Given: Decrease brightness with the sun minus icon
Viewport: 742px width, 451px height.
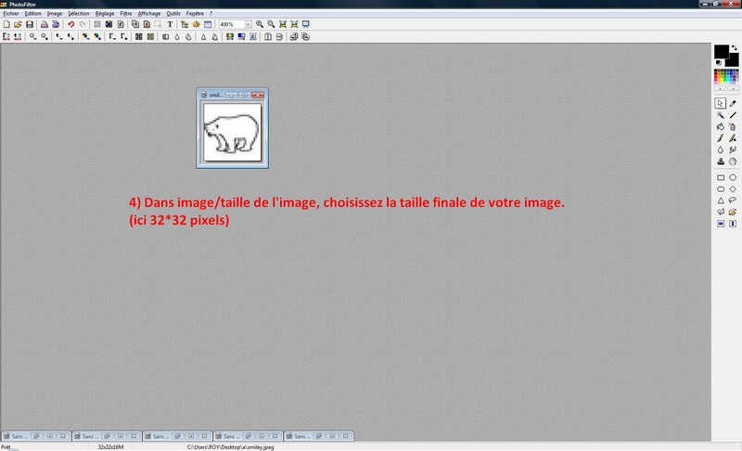Looking at the screenshot, I should point(32,36).
